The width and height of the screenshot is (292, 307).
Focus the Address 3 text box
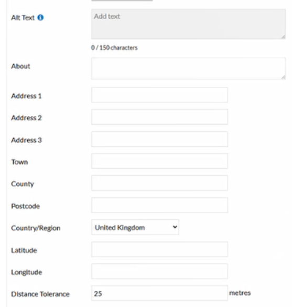coord(159,139)
